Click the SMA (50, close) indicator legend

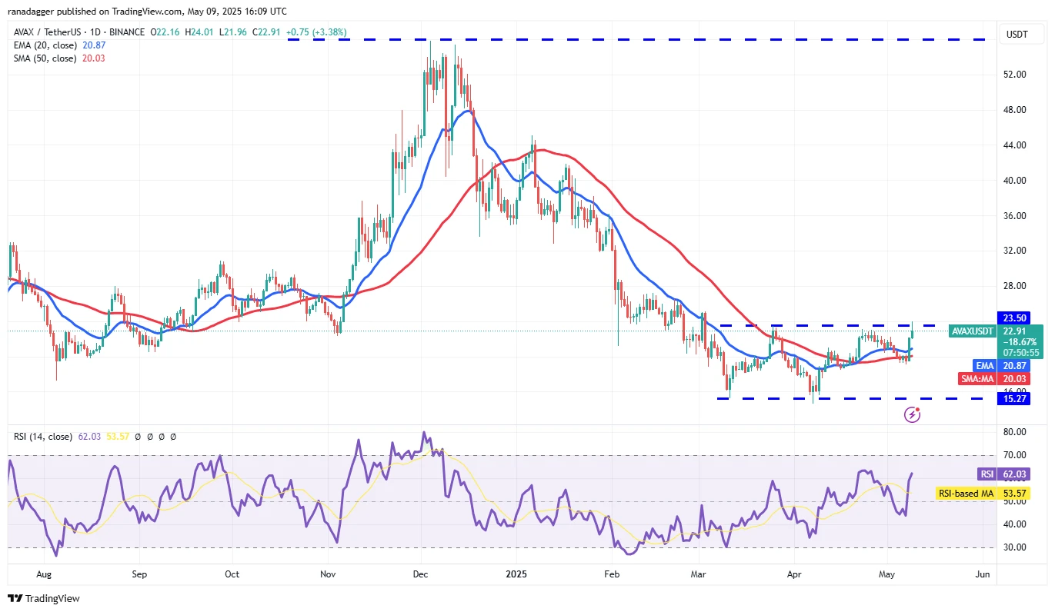pyautogui.click(x=45, y=58)
